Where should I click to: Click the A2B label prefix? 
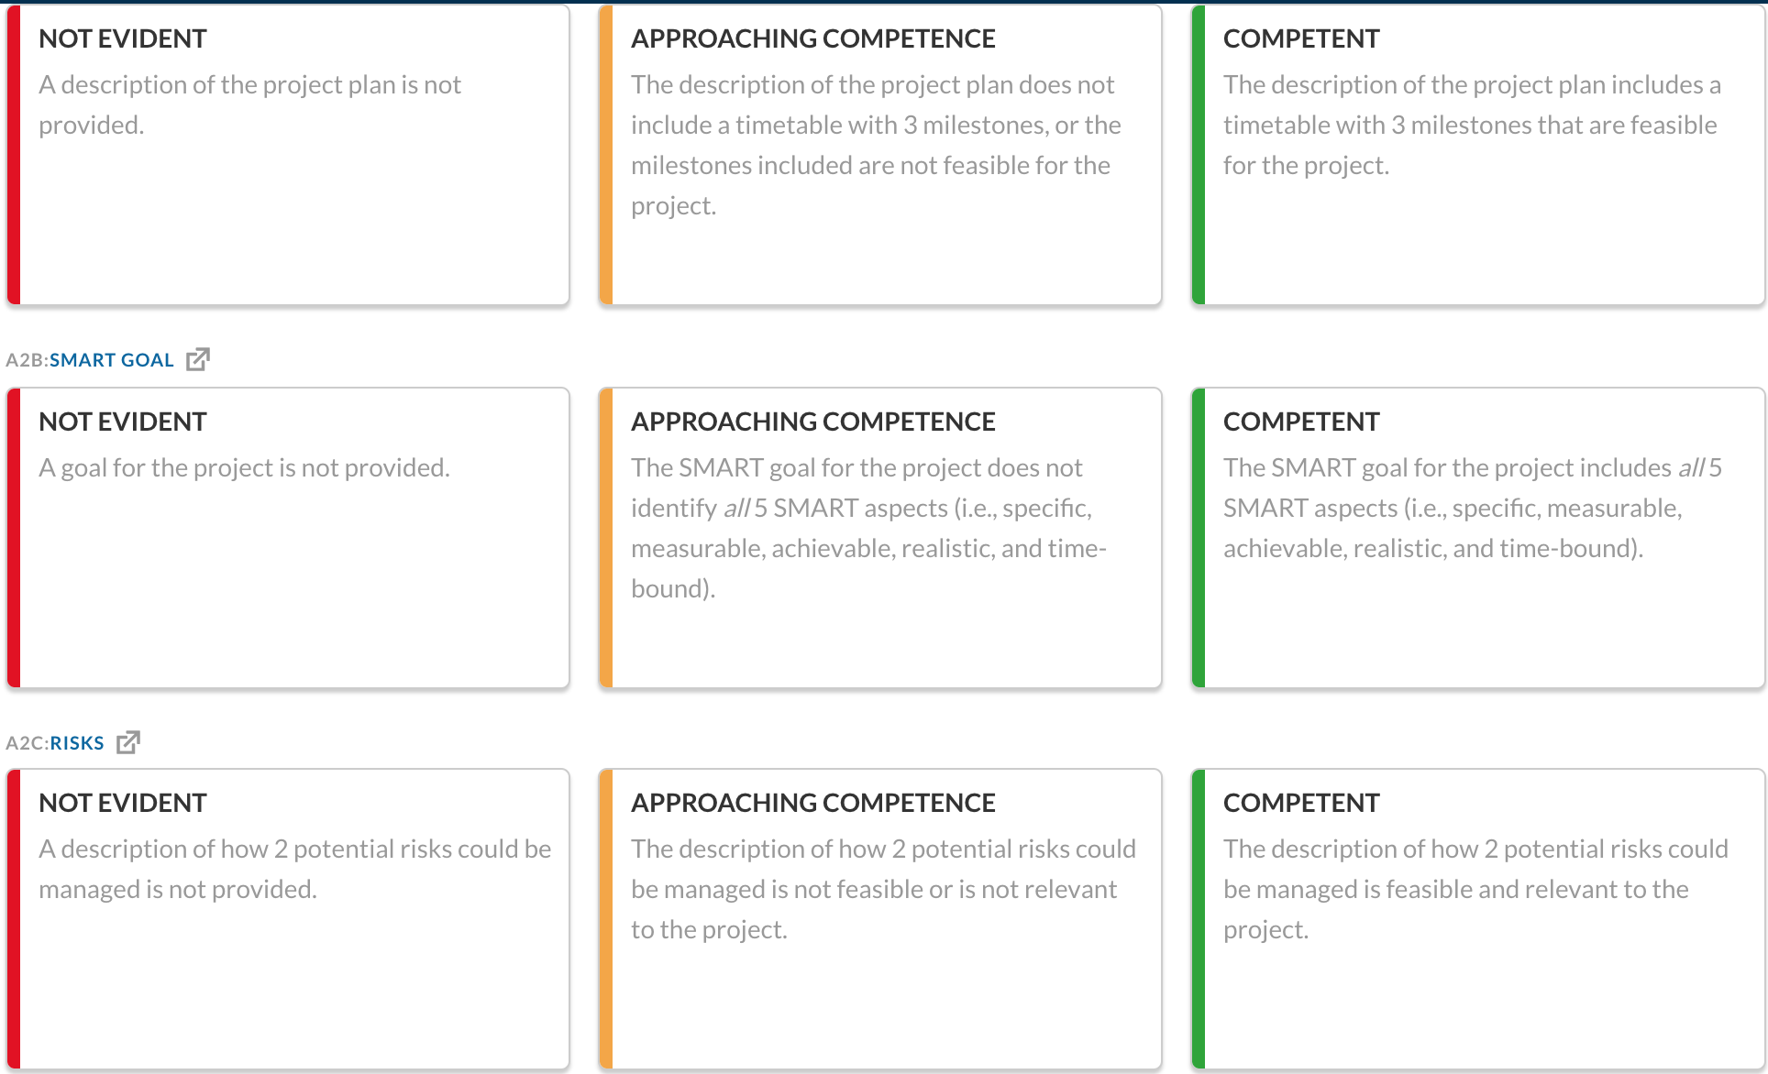click(x=27, y=360)
